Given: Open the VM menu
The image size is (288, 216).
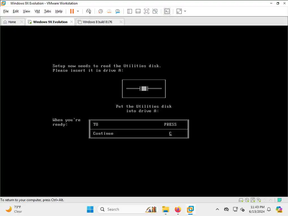Looking at the screenshot, I should pos(37,11).
